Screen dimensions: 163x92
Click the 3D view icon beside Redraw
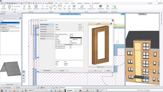coord(111,24)
